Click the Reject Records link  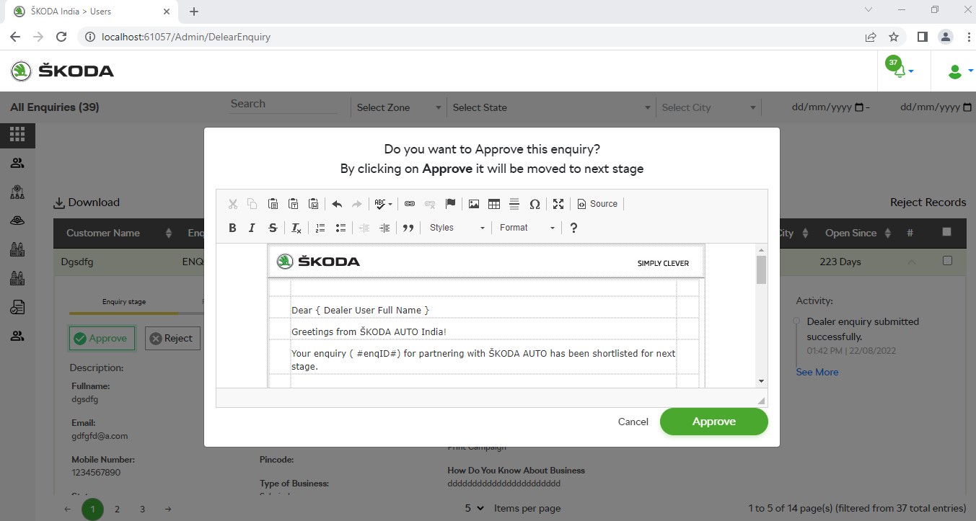[x=928, y=202]
